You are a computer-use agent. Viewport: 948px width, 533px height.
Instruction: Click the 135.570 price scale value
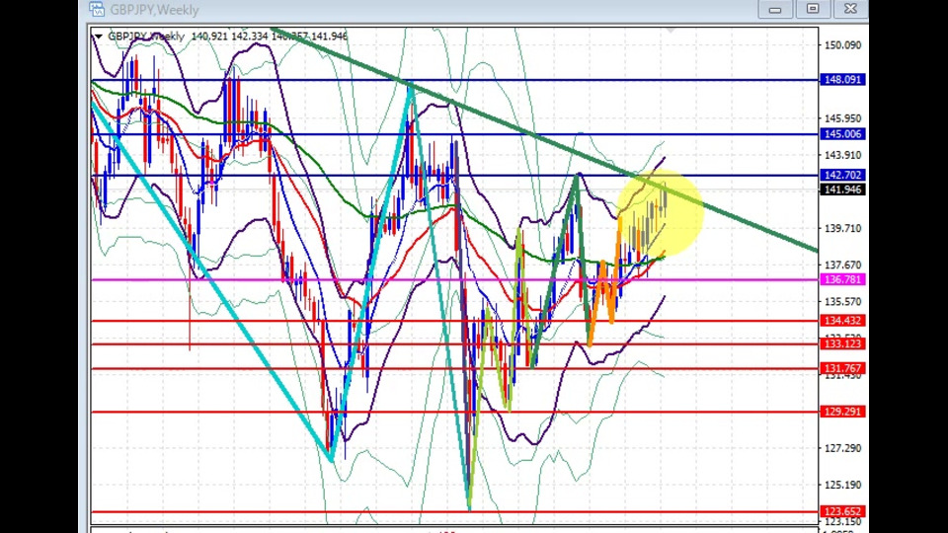842,302
